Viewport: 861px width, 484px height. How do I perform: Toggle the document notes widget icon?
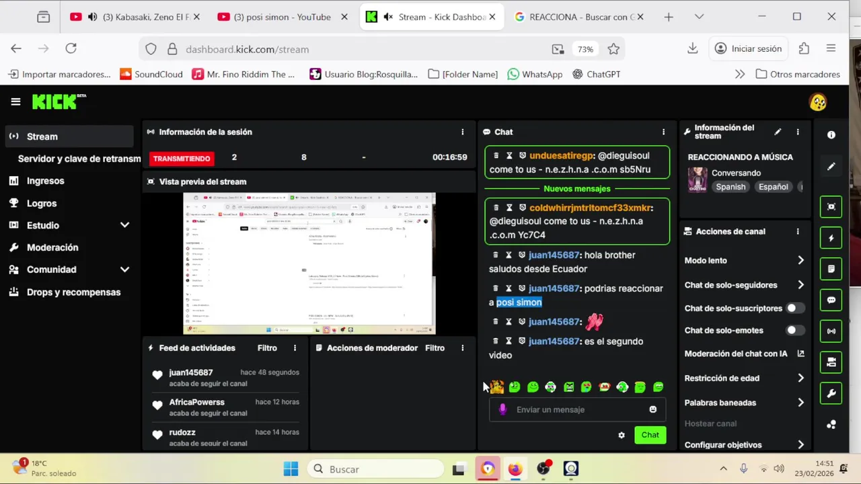pyautogui.click(x=831, y=269)
